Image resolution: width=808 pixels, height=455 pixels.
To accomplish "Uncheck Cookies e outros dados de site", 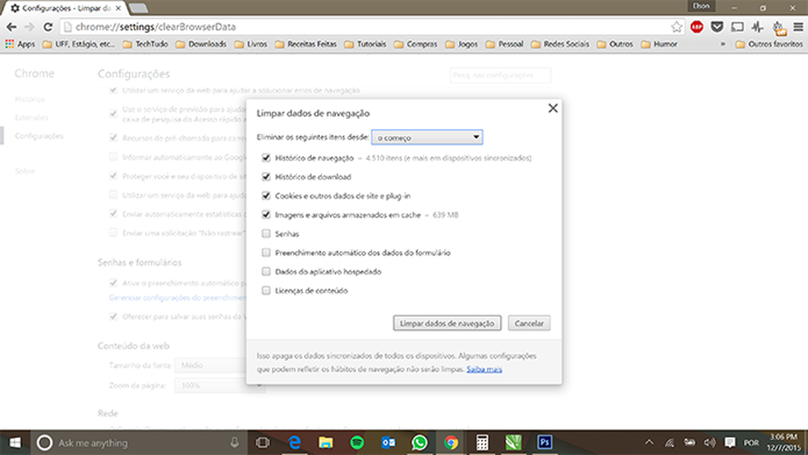I will [266, 195].
